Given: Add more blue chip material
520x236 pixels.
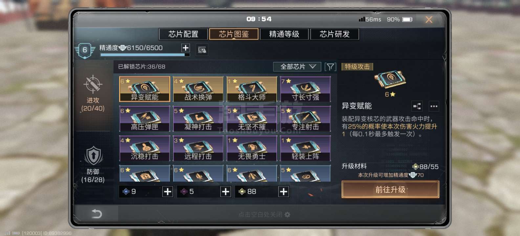Looking at the screenshot, I should point(167,192).
